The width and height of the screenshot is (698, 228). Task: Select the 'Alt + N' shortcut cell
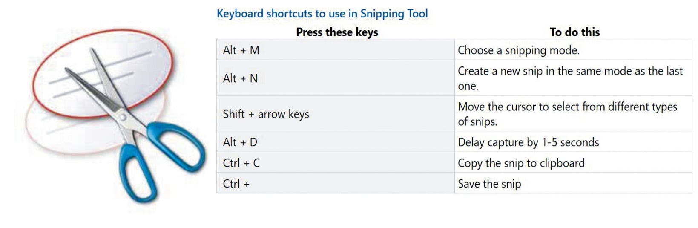coord(240,78)
